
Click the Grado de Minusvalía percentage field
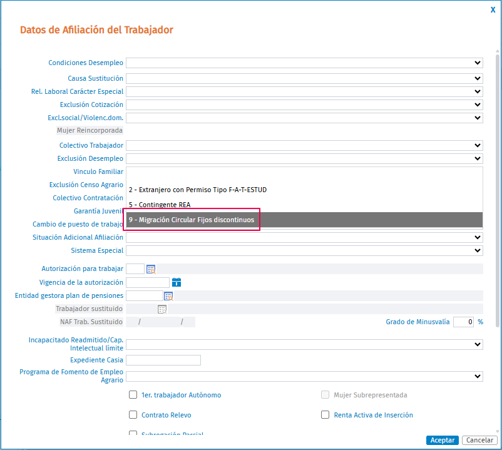pos(463,322)
